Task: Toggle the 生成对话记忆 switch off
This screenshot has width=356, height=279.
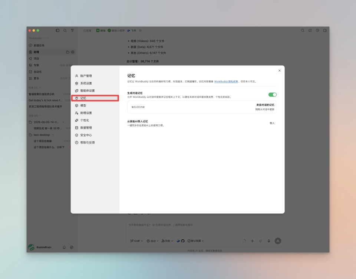Action: [x=273, y=95]
